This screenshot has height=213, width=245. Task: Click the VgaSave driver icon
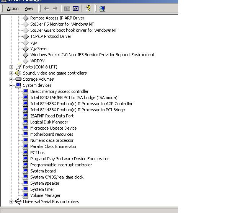pyautogui.click(x=26, y=49)
